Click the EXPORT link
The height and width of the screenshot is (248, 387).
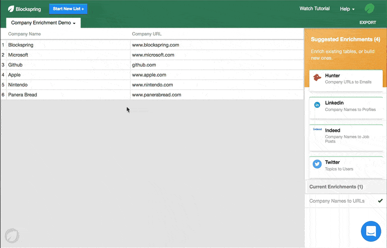(x=368, y=22)
